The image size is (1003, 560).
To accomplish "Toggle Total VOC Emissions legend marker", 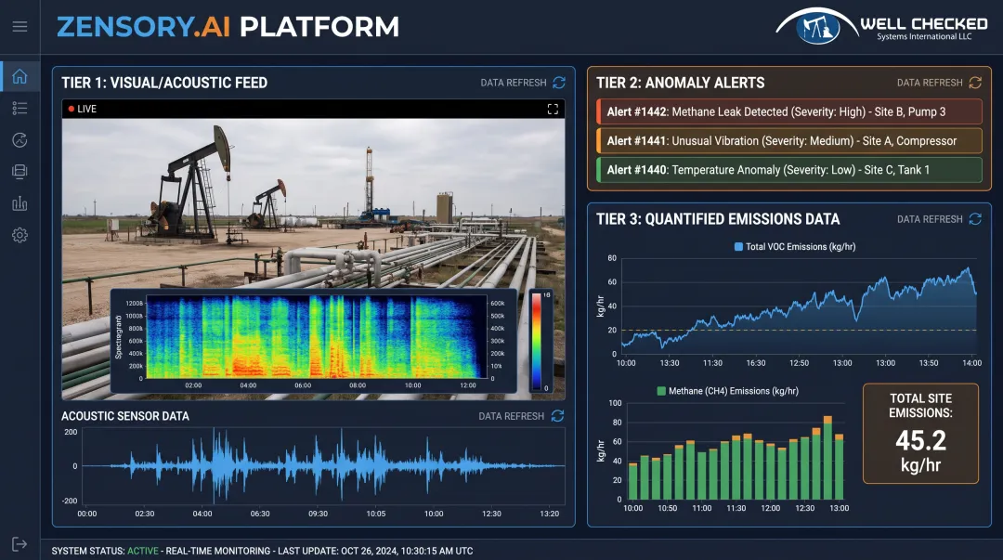I will pyautogui.click(x=739, y=246).
